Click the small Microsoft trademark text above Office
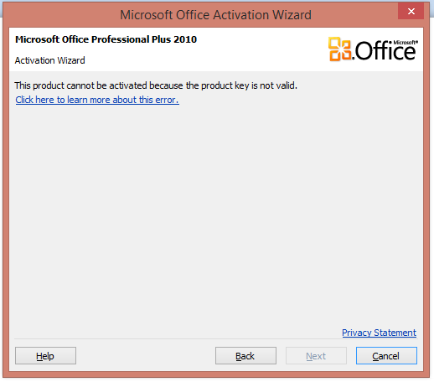434x382 pixels. click(406, 43)
